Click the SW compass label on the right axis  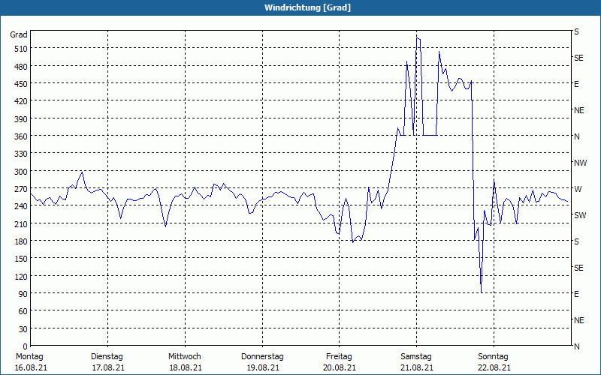point(579,215)
